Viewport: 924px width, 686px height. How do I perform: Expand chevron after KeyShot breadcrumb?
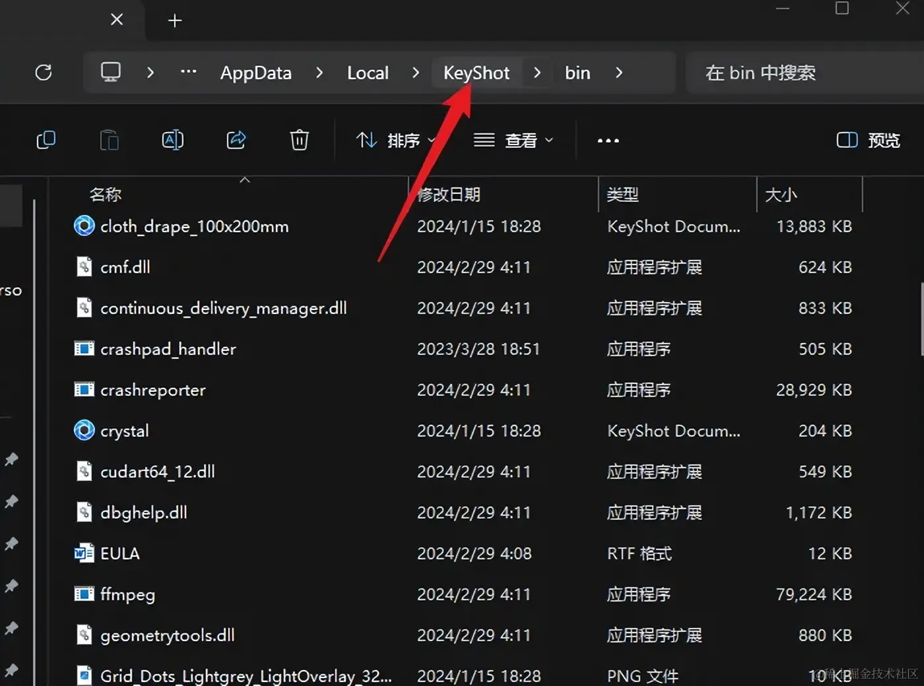coord(537,73)
